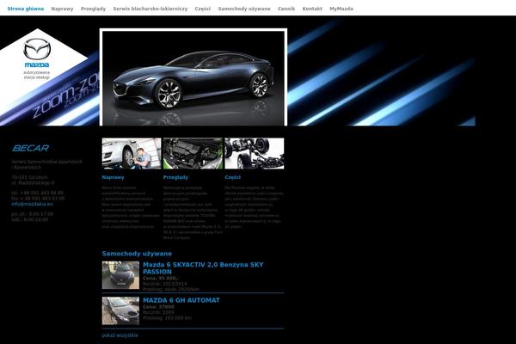Image resolution: width=516 pixels, height=344 pixels.
Task: Open the Strona główna menu item
Action: (25, 9)
